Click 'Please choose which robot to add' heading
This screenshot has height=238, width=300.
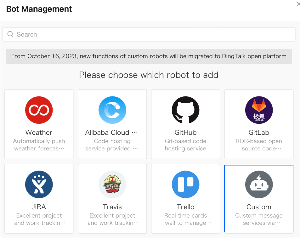pos(149,75)
